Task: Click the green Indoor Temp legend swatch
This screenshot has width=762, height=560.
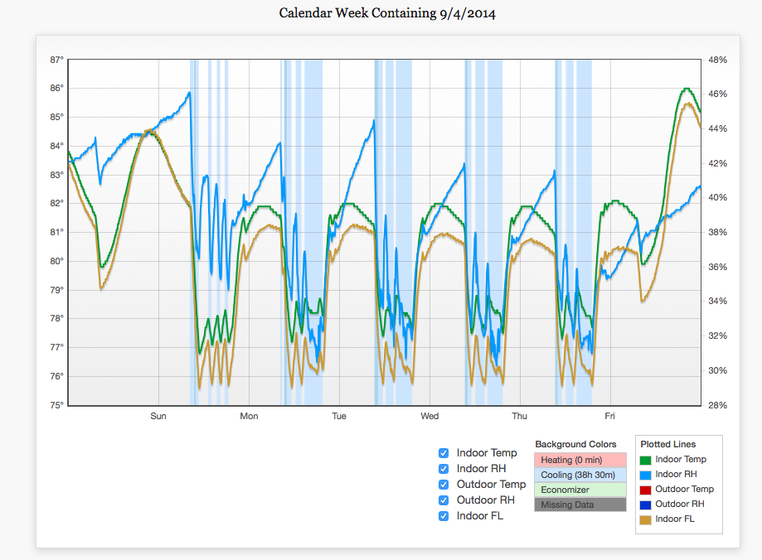Action: 646,460
